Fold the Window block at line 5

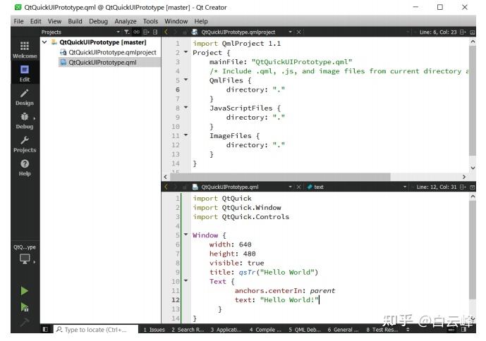pyautogui.click(x=186, y=235)
